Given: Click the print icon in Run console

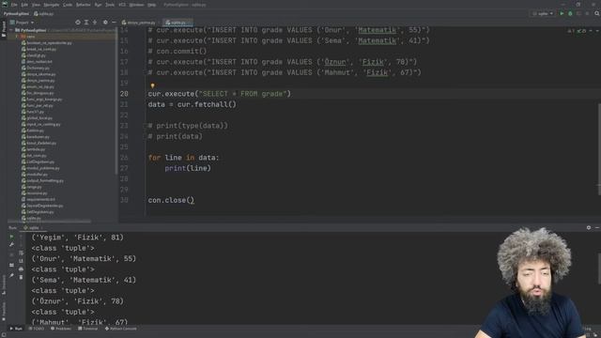Looking at the screenshot, I should click(x=21, y=269).
